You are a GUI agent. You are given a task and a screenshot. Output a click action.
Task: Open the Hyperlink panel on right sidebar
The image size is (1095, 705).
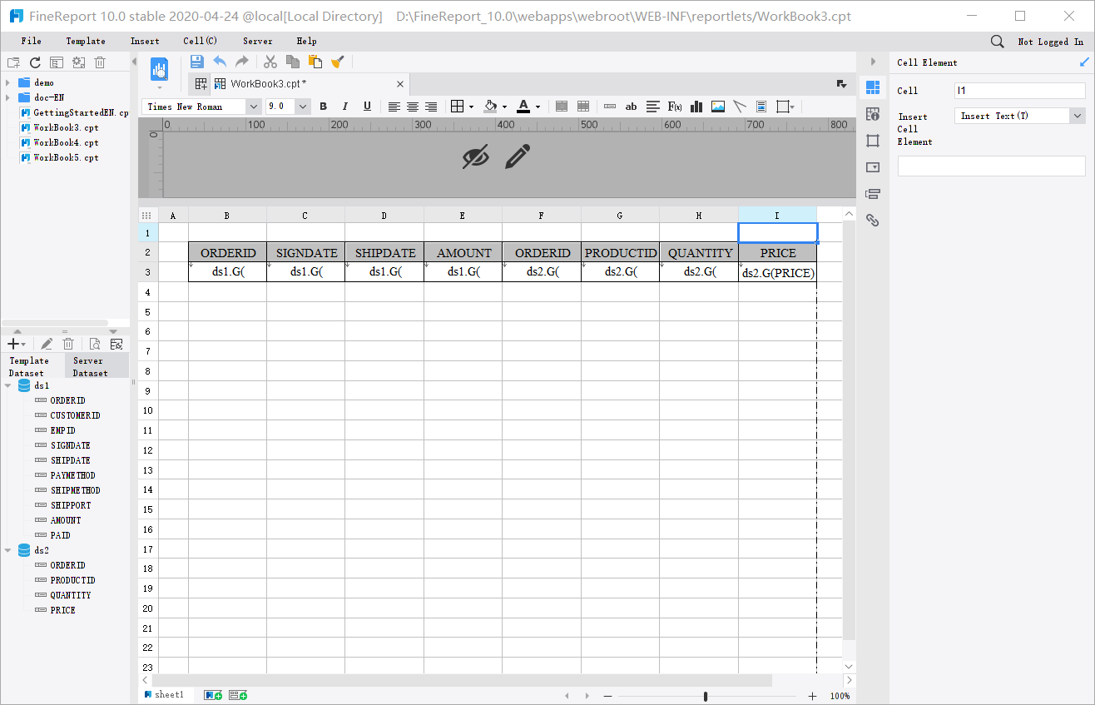click(873, 220)
